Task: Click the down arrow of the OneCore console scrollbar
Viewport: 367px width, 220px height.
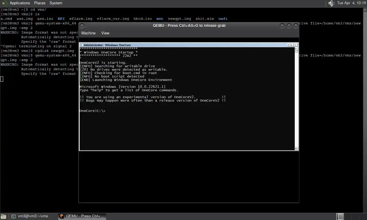Action: click(x=296, y=148)
